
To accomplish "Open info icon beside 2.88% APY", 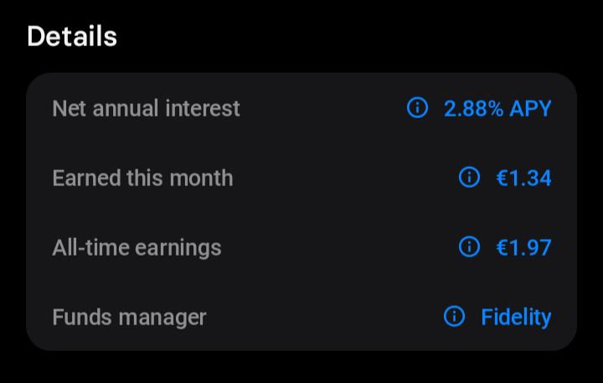I will pyautogui.click(x=417, y=107).
